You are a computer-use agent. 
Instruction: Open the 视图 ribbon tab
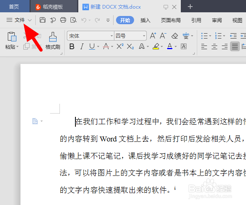click(x=237, y=20)
